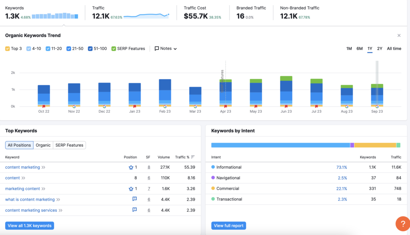Click featured snippet icon for content marketing services

tap(135, 210)
